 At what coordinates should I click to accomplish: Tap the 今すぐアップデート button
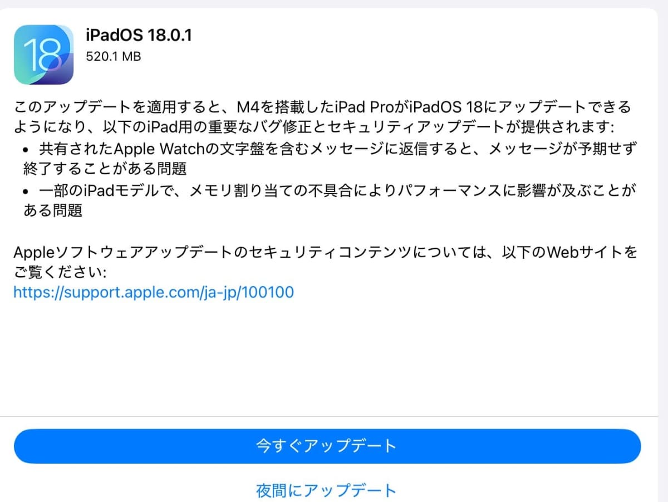327,446
